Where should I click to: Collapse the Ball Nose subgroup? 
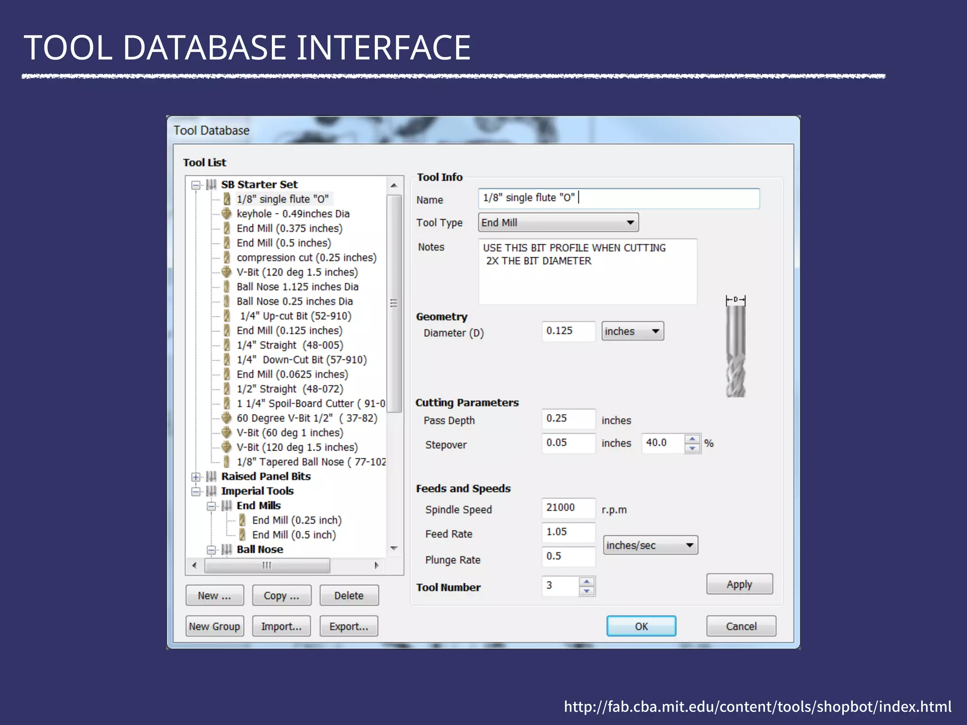coord(212,550)
